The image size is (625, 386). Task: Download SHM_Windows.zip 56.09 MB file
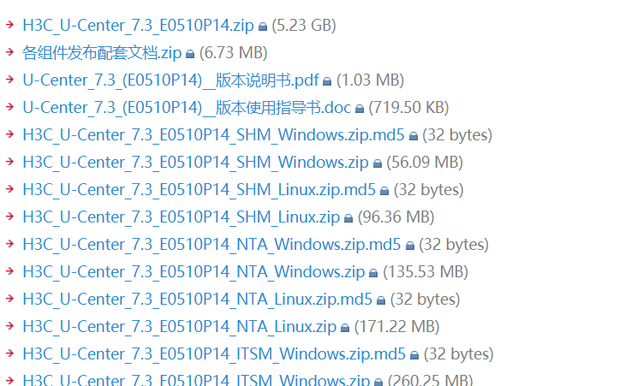(195, 163)
